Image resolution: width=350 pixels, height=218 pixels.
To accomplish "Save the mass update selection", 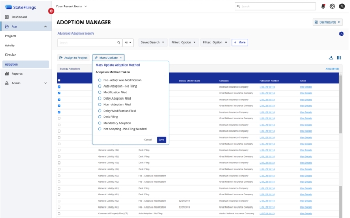I will click(x=161, y=140).
